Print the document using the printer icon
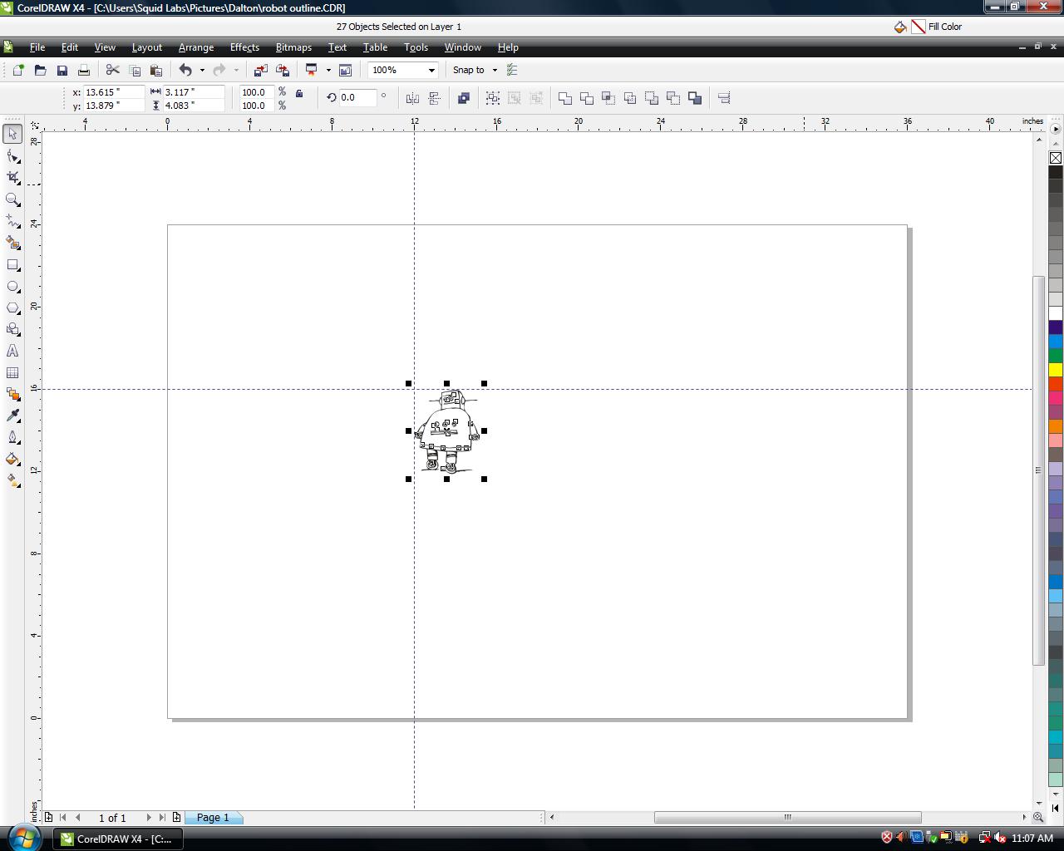The image size is (1064, 851). click(x=83, y=70)
